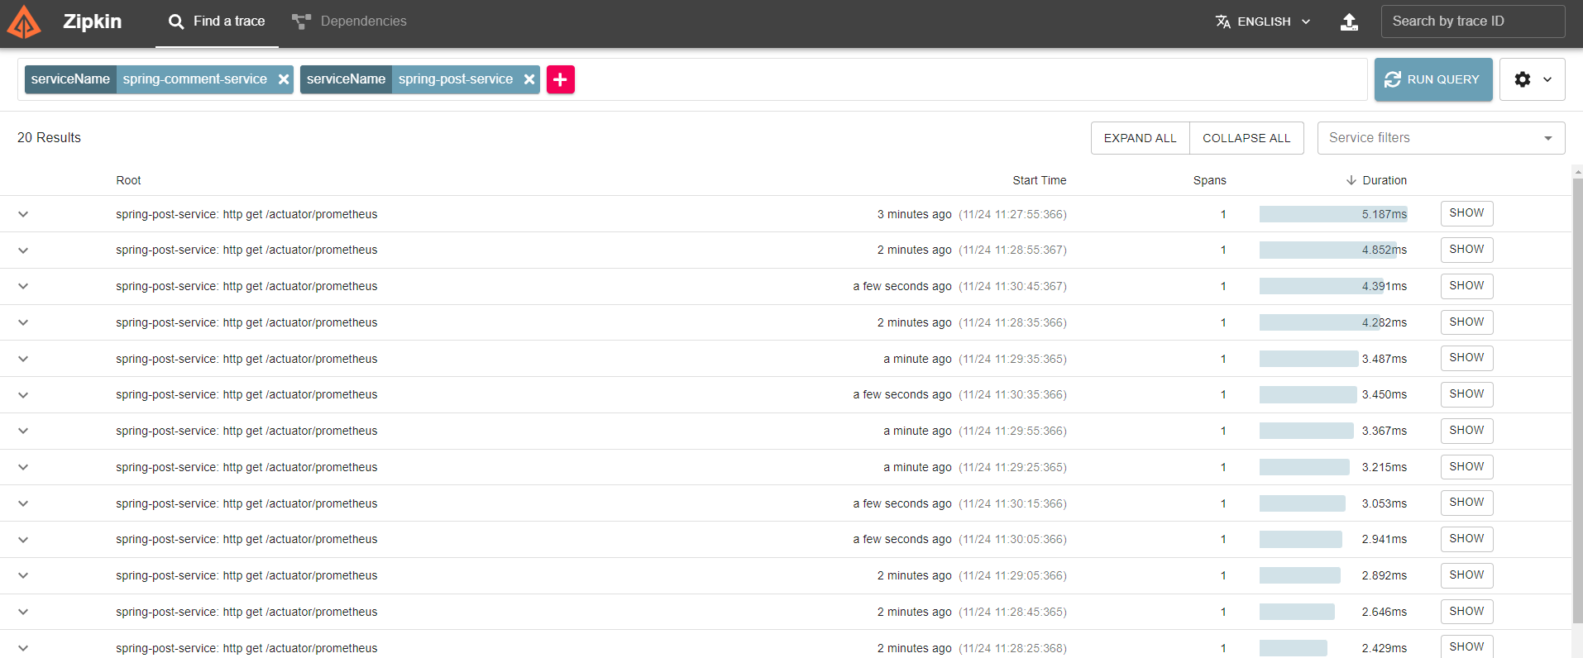Click SHOW for the 3.053ms trace
The width and height of the screenshot is (1583, 658).
tap(1466, 503)
